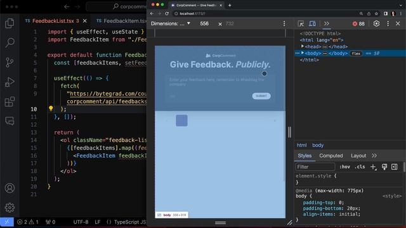Add a new style rule plus icon
The height and width of the screenshot is (228, 406).
click(373, 167)
